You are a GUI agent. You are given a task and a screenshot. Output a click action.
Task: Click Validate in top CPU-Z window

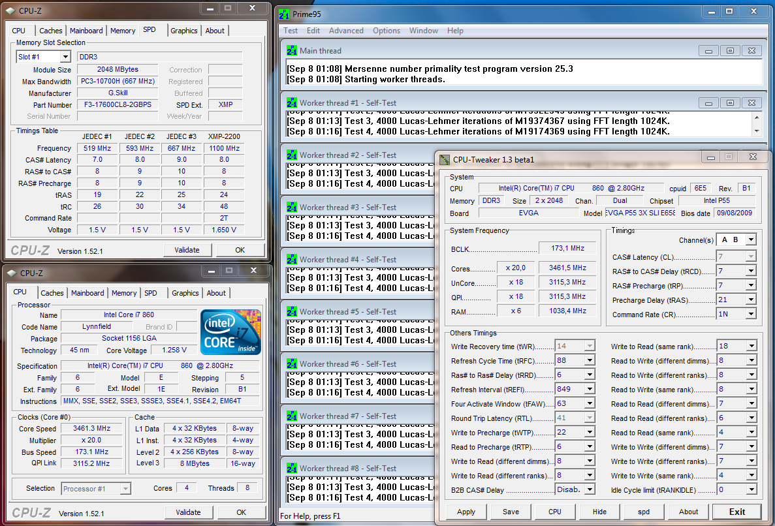187,250
